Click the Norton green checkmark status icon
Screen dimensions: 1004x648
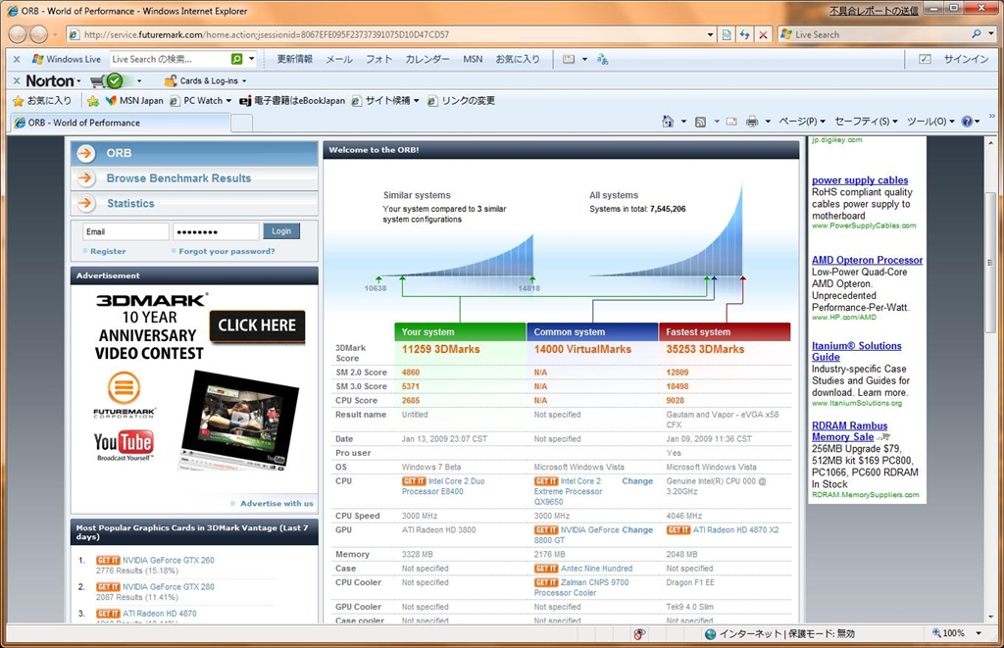point(115,80)
